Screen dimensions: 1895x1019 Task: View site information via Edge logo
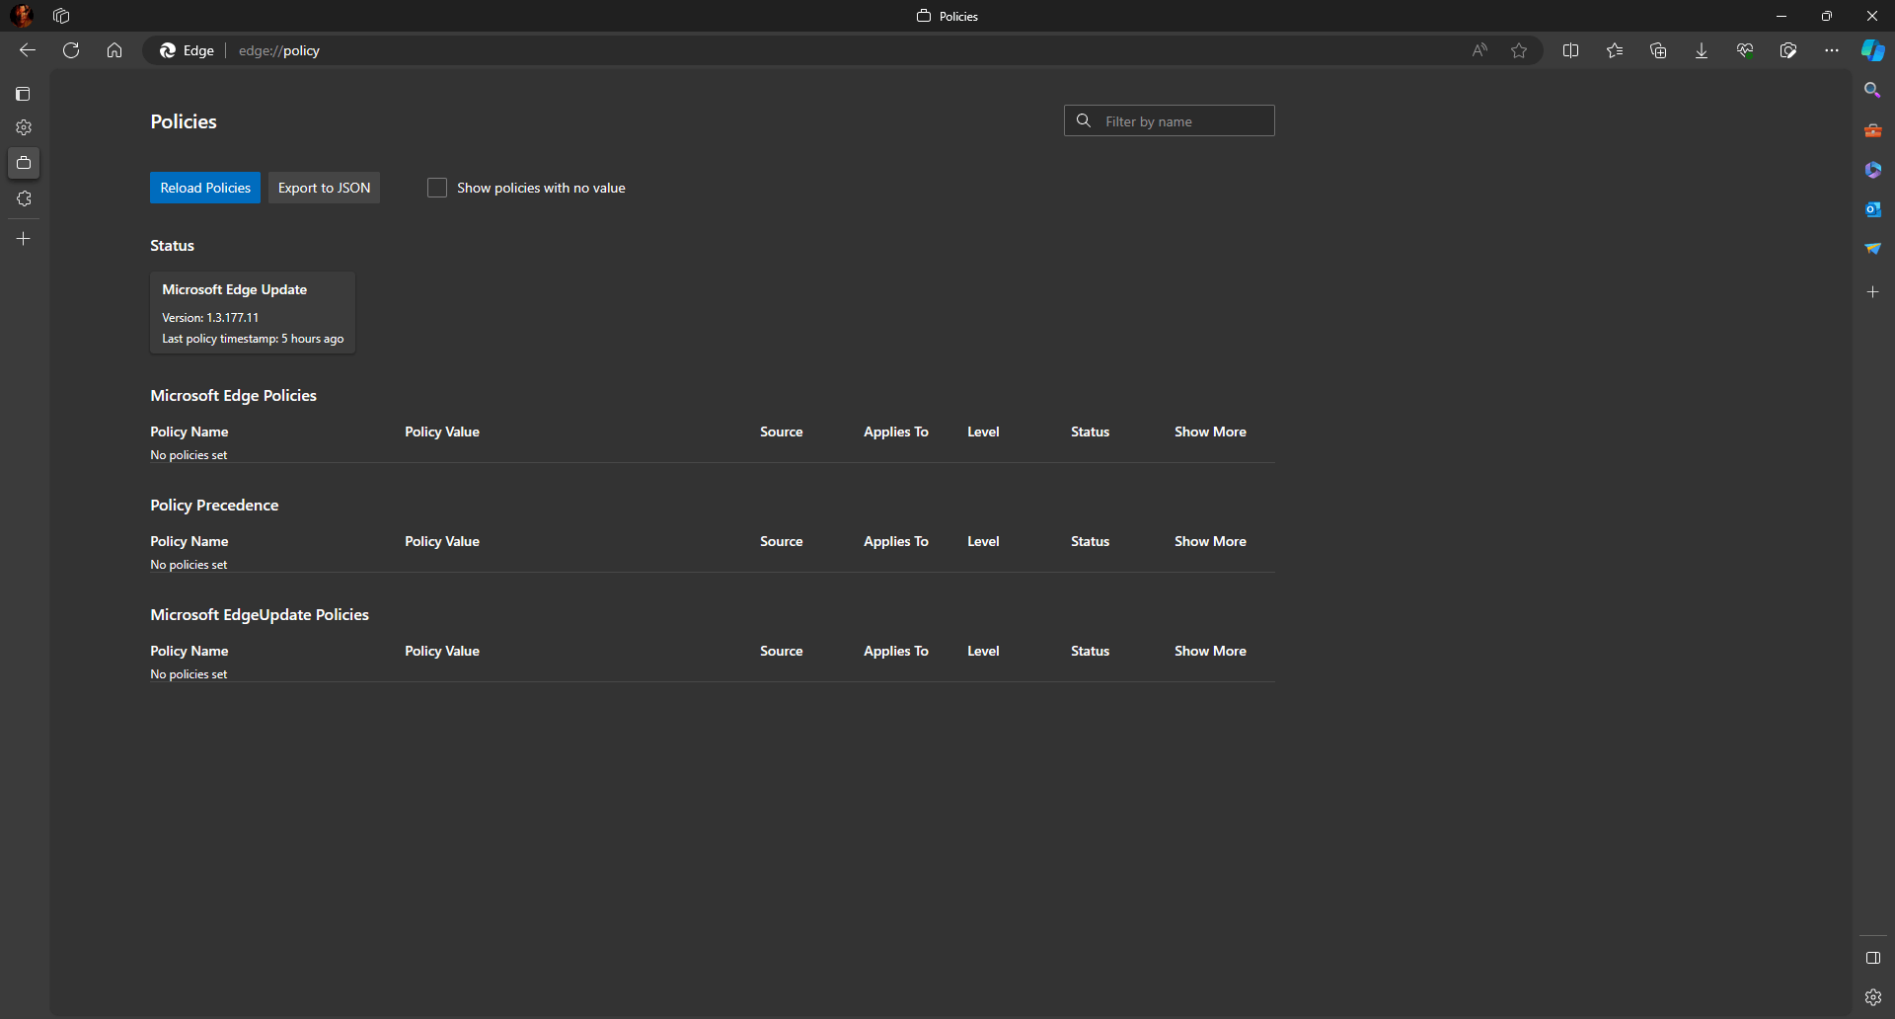pos(187,50)
